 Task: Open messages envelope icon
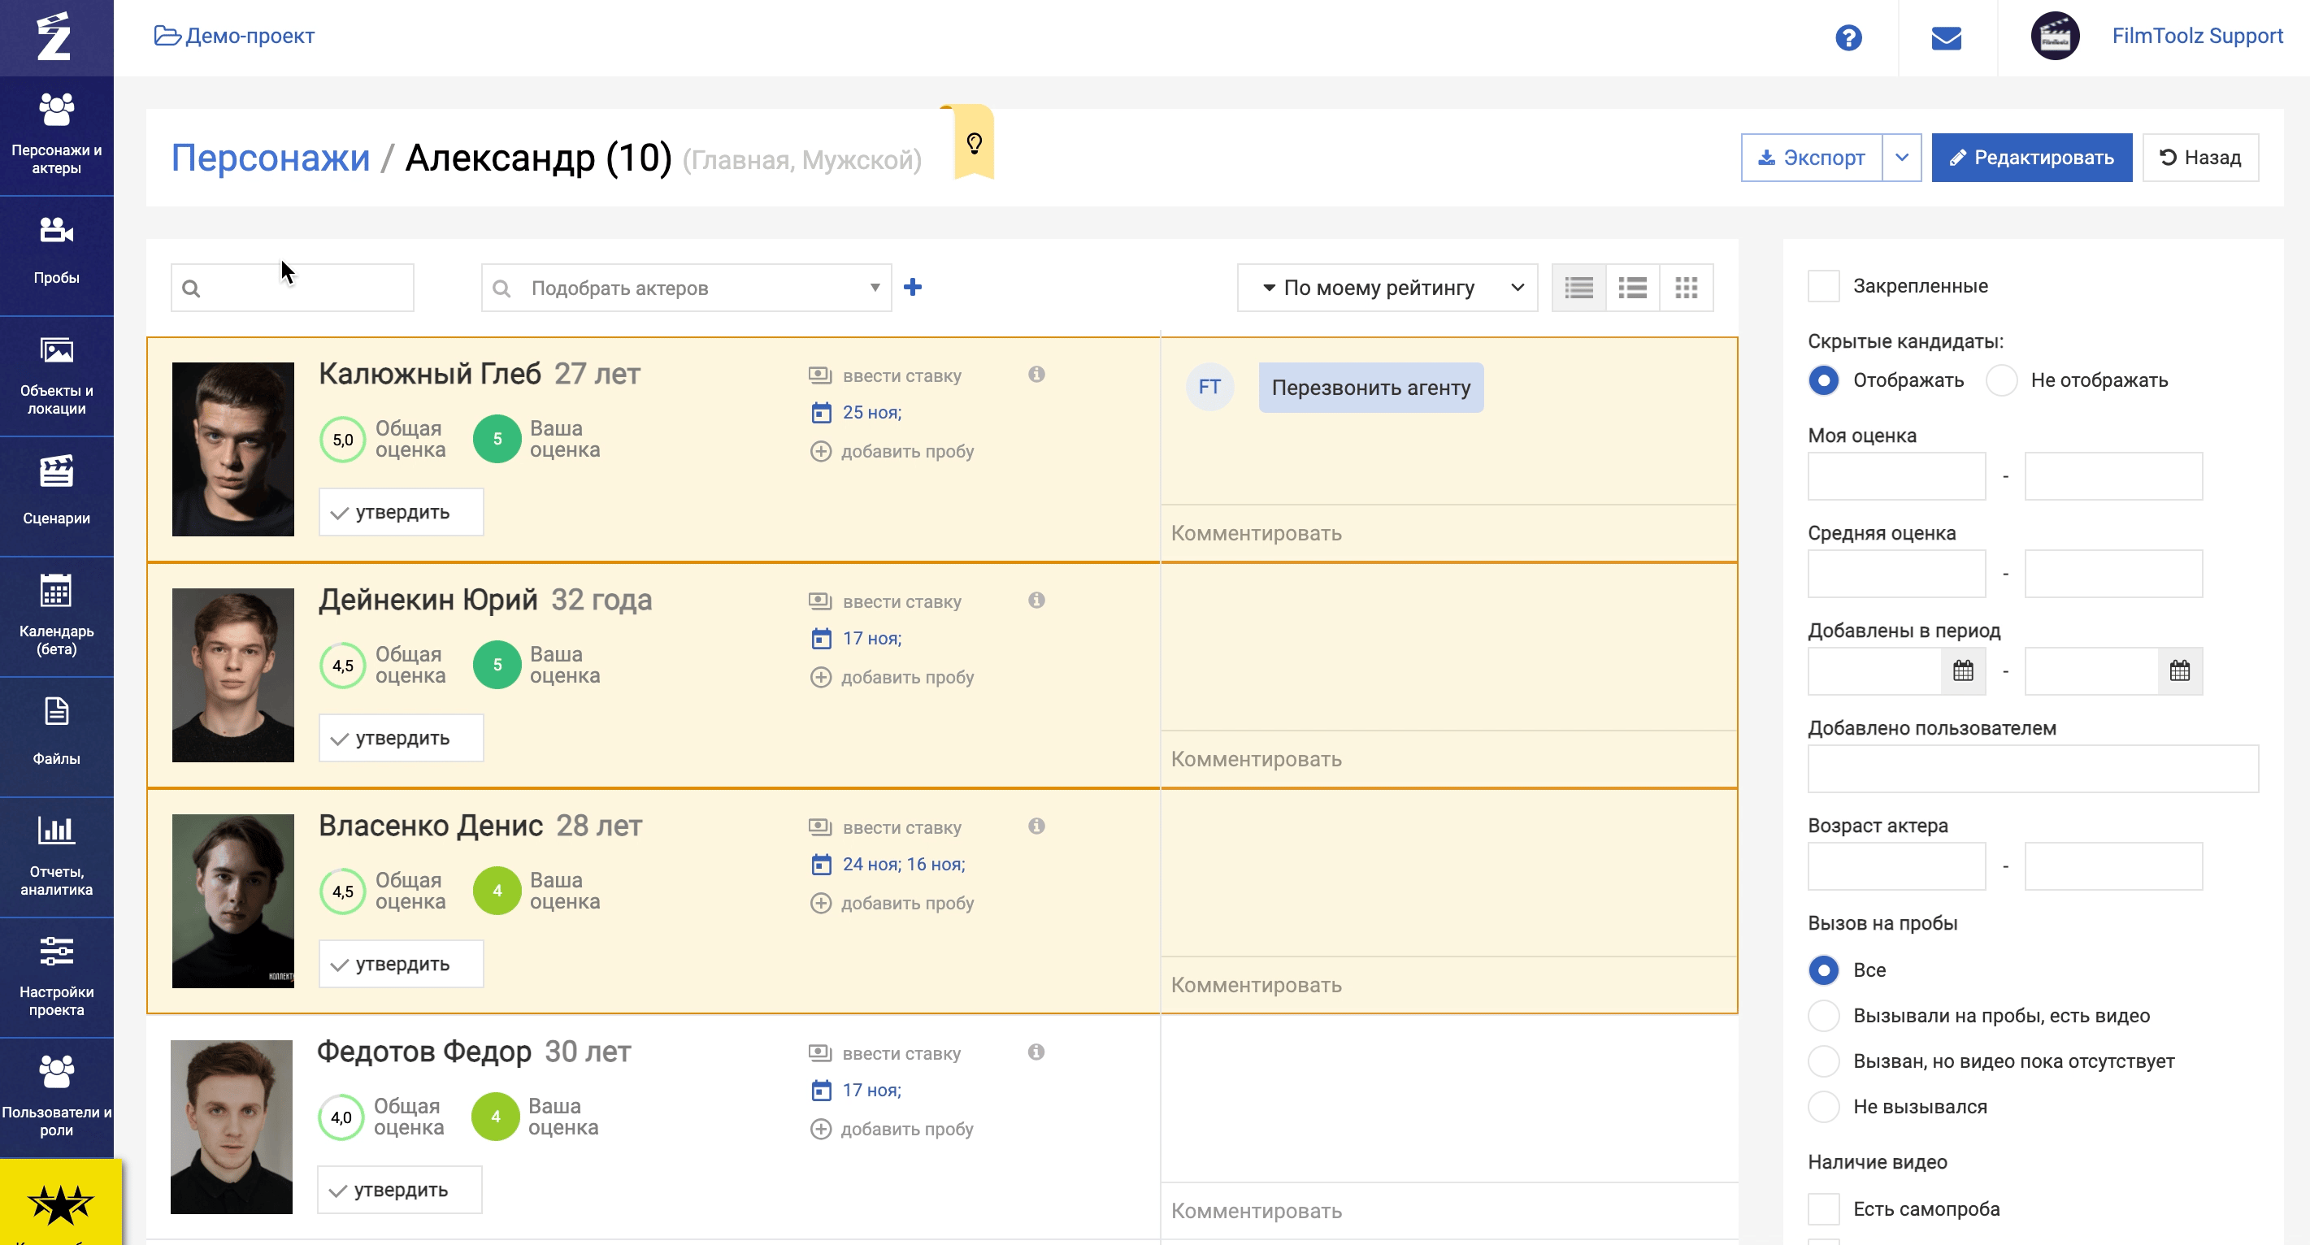pyautogui.click(x=1946, y=37)
